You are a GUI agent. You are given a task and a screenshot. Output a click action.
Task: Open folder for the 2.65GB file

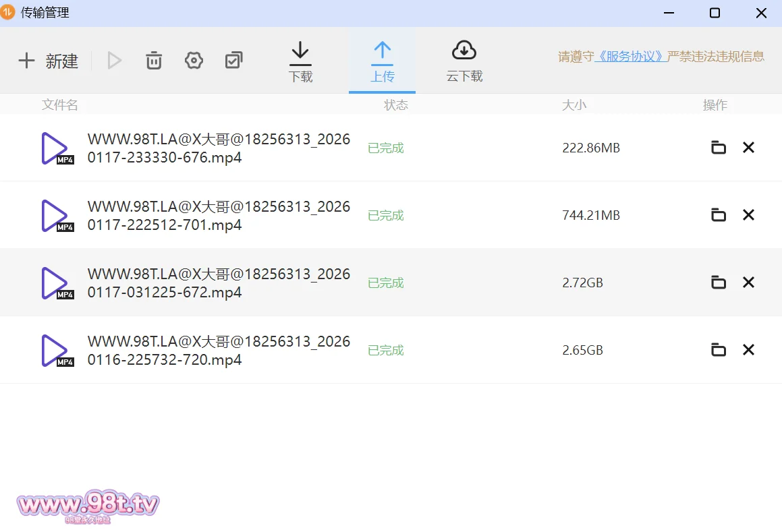point(719,350)
